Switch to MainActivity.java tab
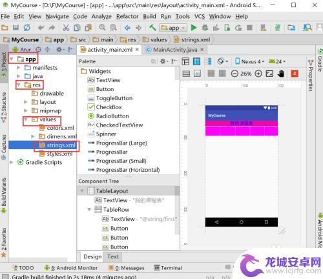The image size is (323, 279). pos(175,50)
